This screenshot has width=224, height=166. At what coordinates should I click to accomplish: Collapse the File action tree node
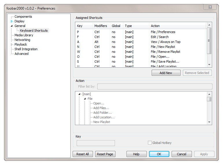tap(85, 99)
